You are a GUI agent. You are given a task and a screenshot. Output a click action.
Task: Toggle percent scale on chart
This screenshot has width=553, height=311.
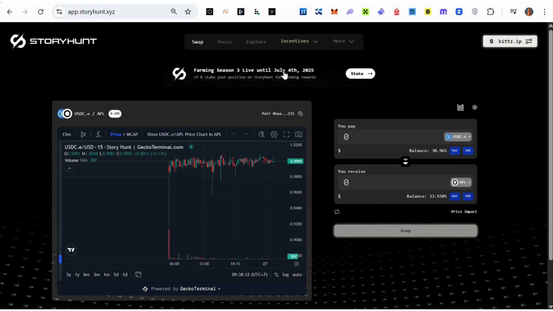(276, 275)
